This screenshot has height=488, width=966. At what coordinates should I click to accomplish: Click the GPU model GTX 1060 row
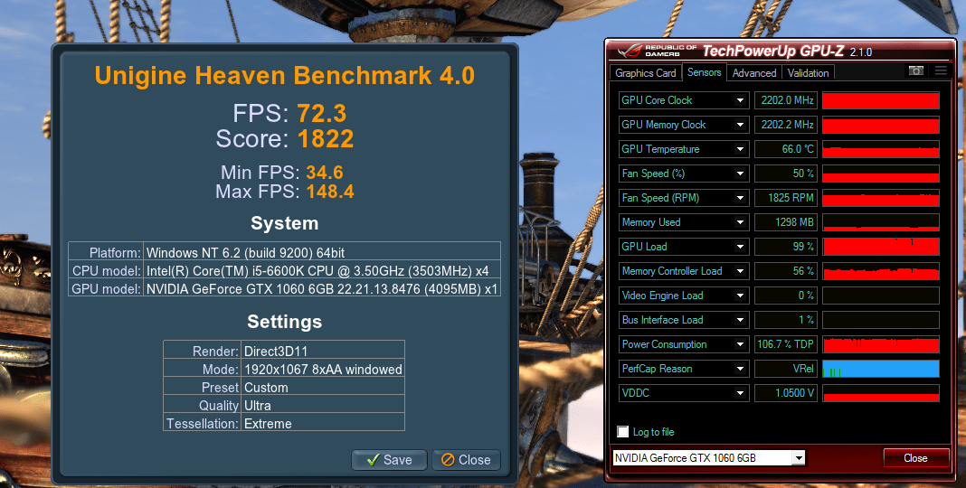point(284,288)
